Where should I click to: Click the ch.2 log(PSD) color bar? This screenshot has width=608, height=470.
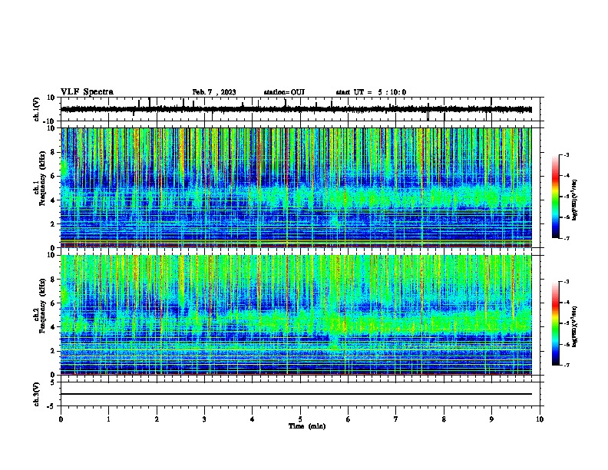(556, 323)
